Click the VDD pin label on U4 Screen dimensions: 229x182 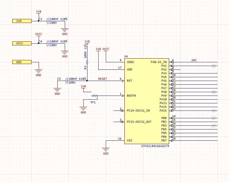(130, 69)
